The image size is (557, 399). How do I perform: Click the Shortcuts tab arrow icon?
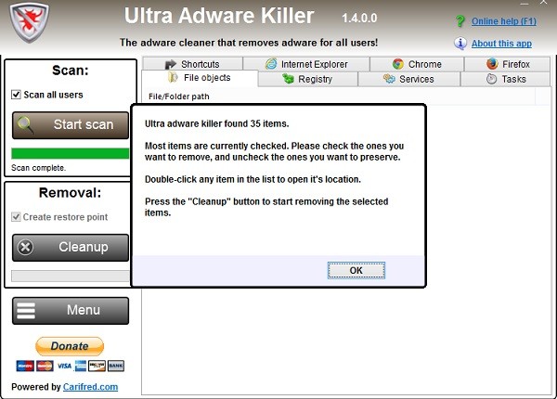pos(171,64)
